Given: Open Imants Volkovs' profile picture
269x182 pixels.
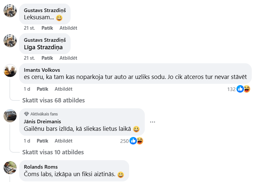Looking at the screenshot, I should pyautogui.click(x=10, y=70).
